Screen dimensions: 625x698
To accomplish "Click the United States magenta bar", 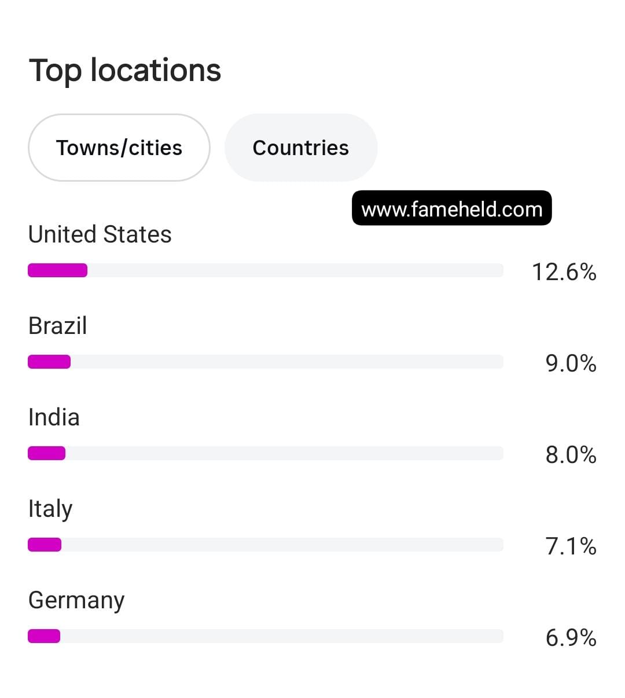I will click(58, 270).
